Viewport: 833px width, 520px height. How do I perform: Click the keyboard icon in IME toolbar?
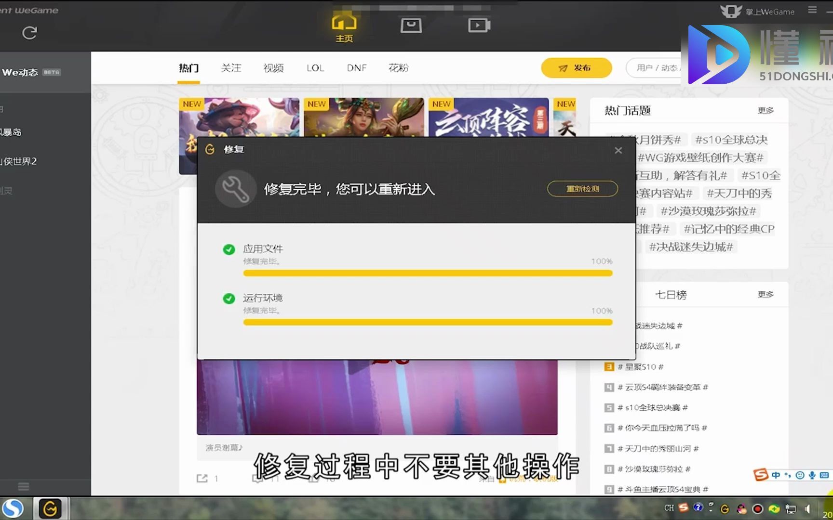click(824, 475)
